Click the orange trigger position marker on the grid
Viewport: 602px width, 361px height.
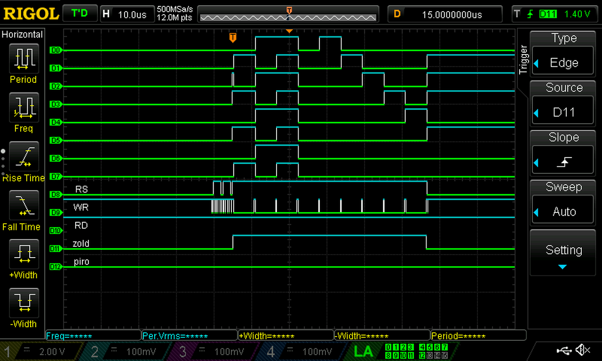click(232, 38)
